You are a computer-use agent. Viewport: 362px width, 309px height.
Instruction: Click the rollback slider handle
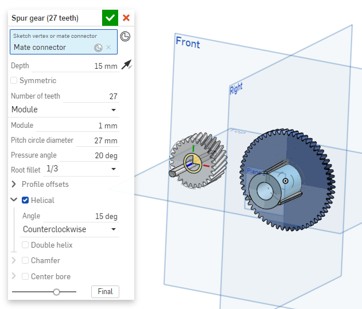click(56, 292)
